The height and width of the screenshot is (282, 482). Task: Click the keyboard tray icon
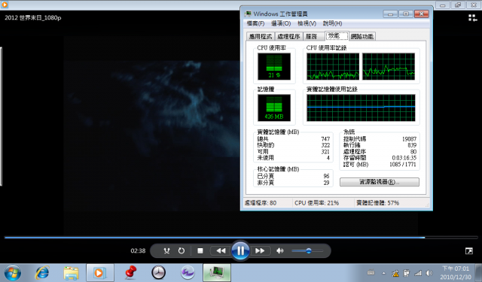(x=371, y=272)
